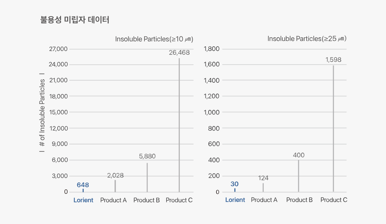
Task: Click the 124 data label
Action: click(263, 178)
